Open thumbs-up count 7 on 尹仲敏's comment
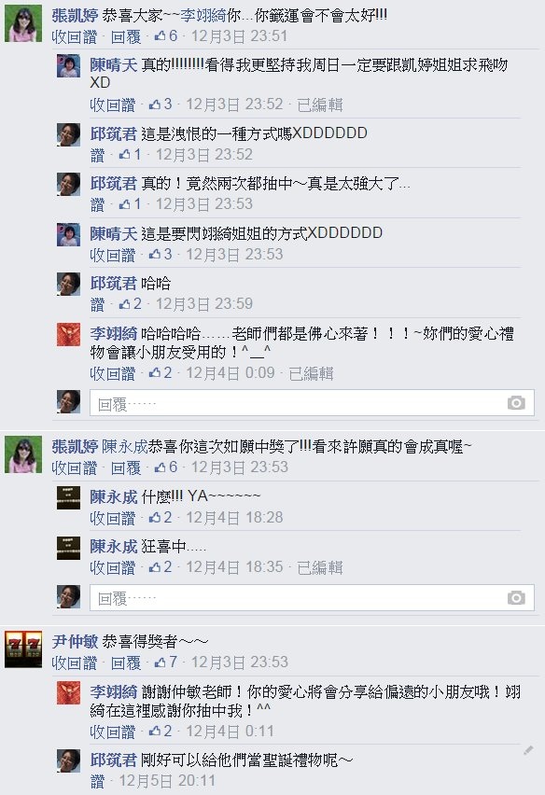545x795 pixels. point(166,662)
